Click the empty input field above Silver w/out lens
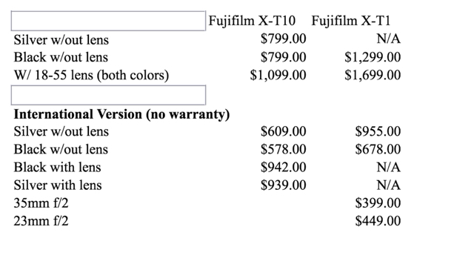Viewport: 474px width, 267px height. (109, 21)
